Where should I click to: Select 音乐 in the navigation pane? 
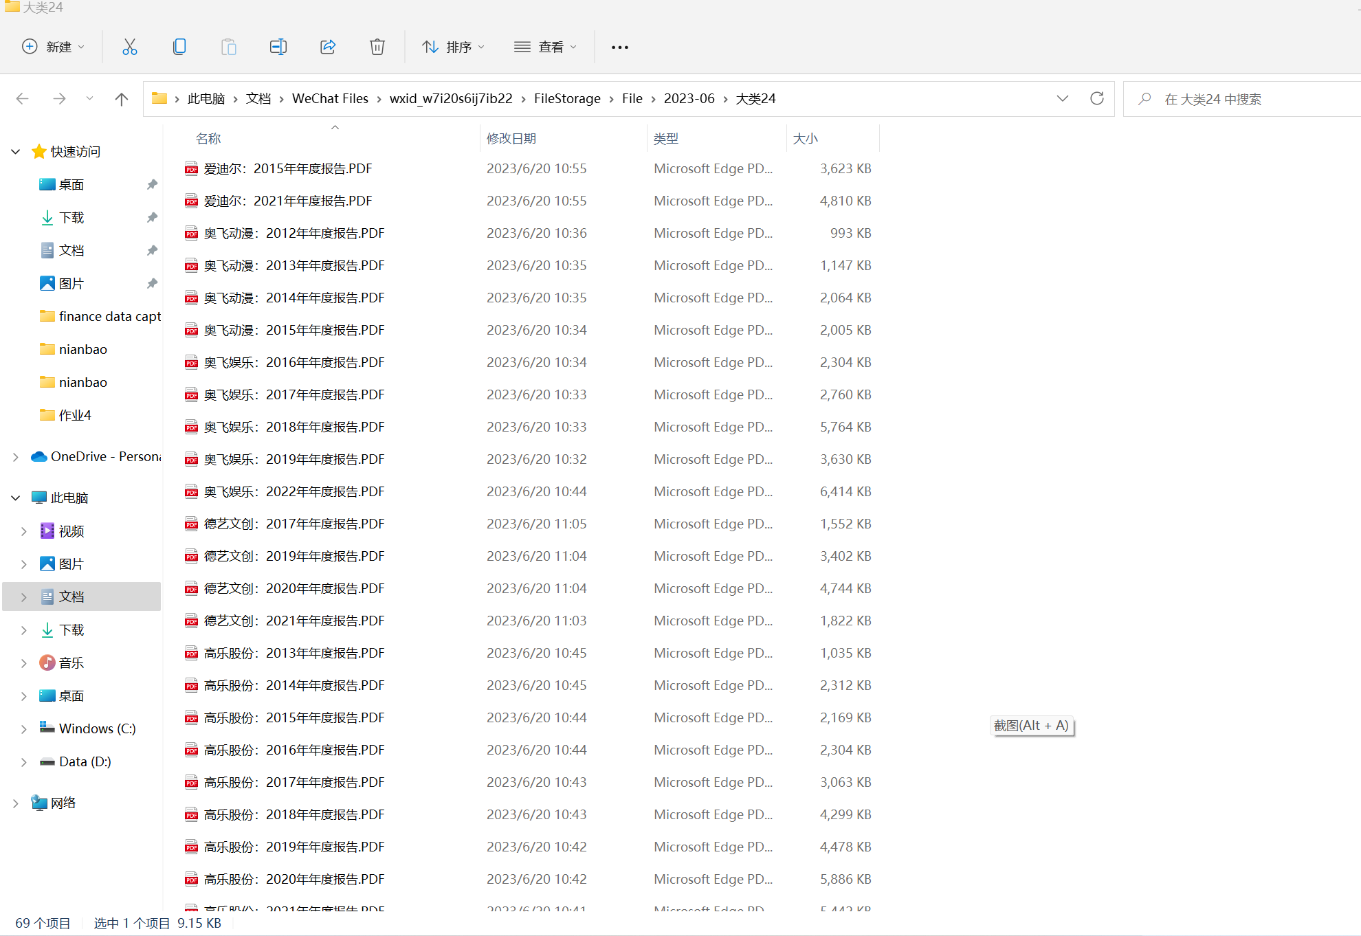coord(71,663)
